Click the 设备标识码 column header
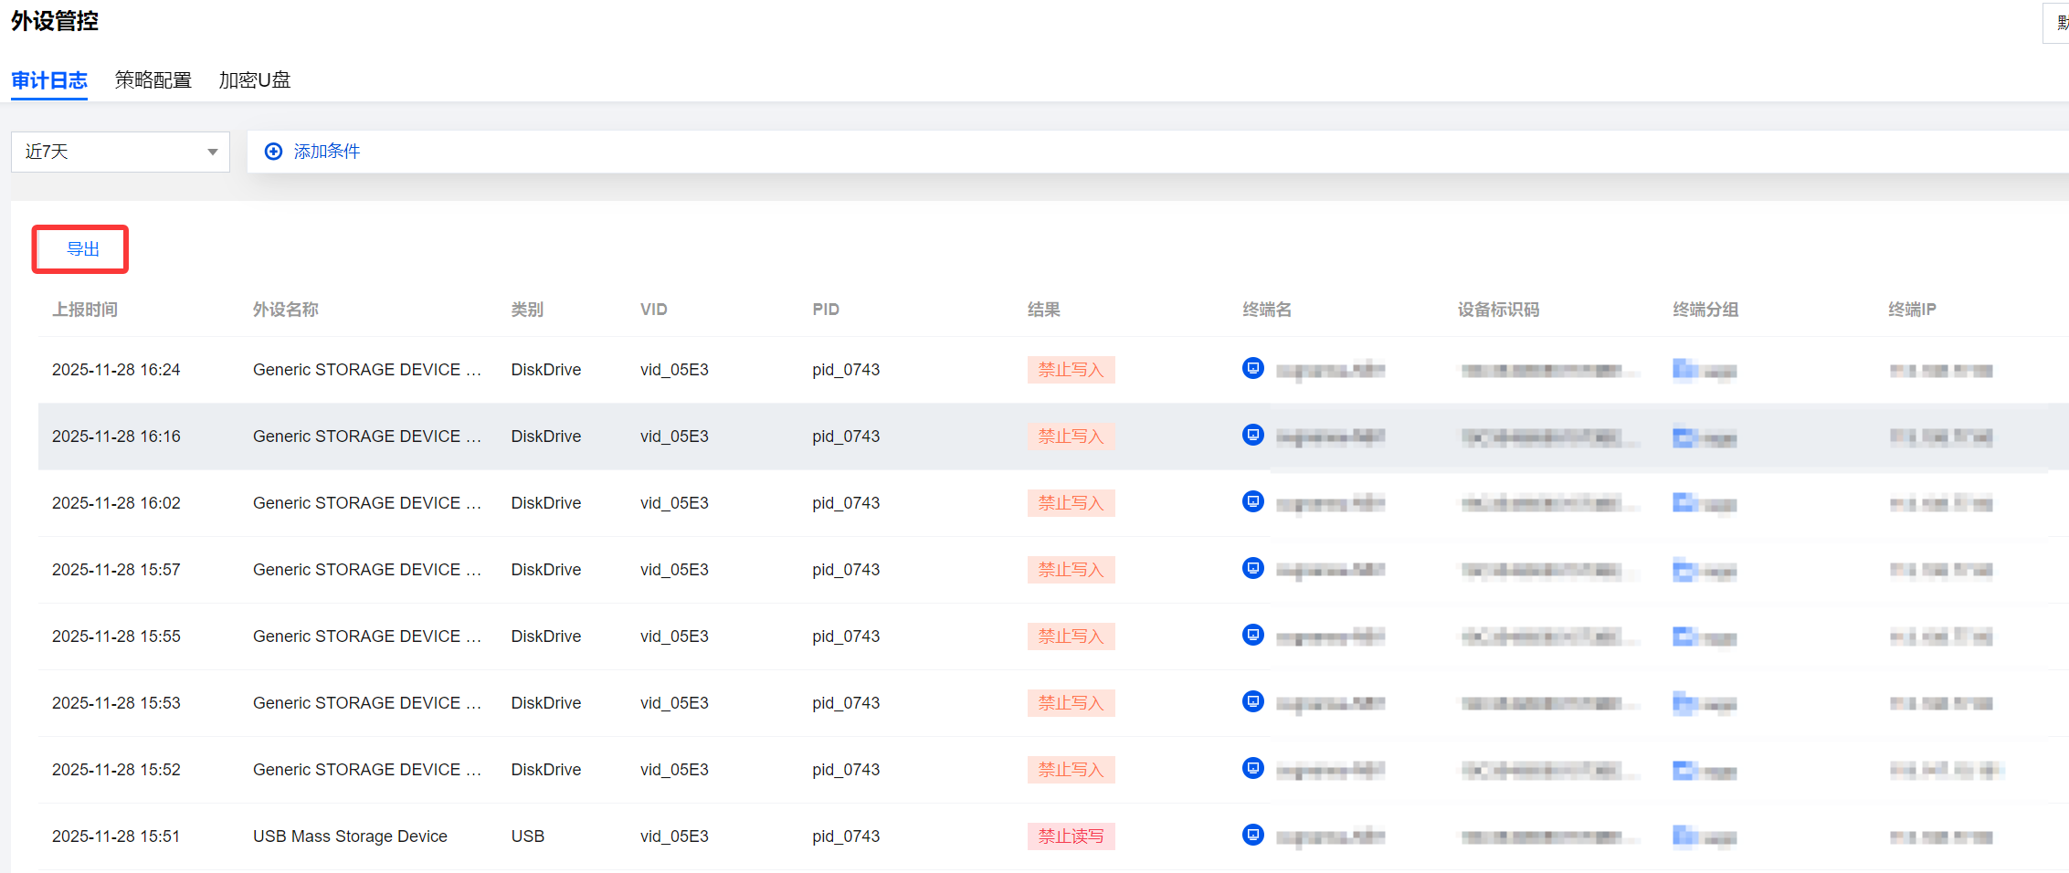The width and height of the screenshot is (2069, 873). (x=1498, y=310)
